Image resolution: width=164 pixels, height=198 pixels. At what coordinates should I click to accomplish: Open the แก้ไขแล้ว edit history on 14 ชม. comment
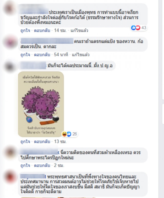pos(79,30)
